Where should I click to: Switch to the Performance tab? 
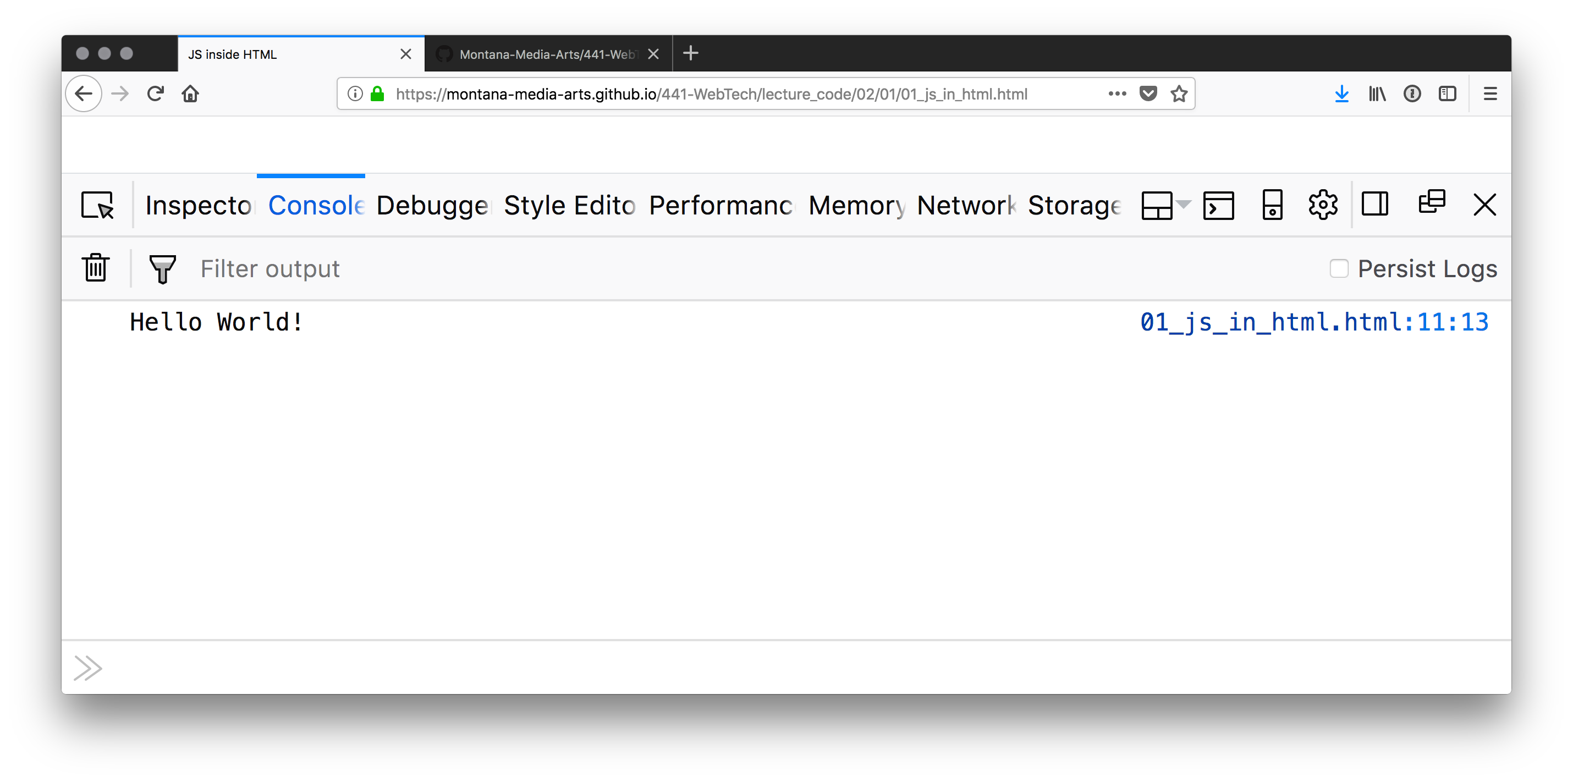tap(721, 205)
